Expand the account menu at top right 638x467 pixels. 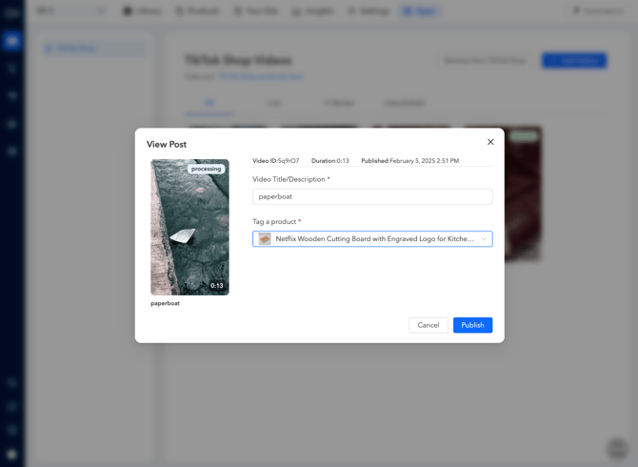(x=600, y=11)
